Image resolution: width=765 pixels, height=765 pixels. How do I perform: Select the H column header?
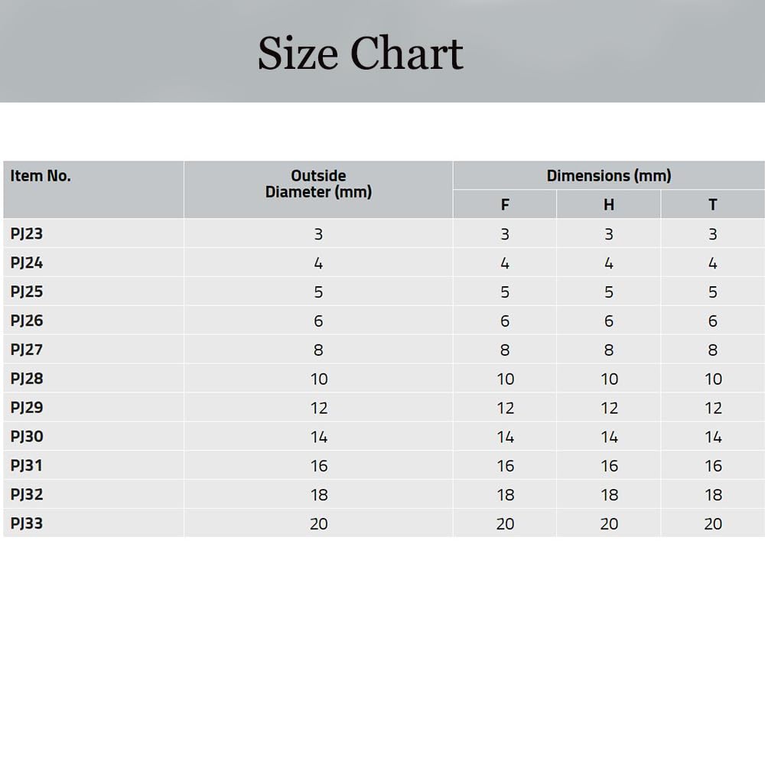pyautogui.click(x=609, y=204)
